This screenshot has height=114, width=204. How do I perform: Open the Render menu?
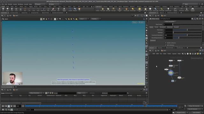tap(10, 4)
